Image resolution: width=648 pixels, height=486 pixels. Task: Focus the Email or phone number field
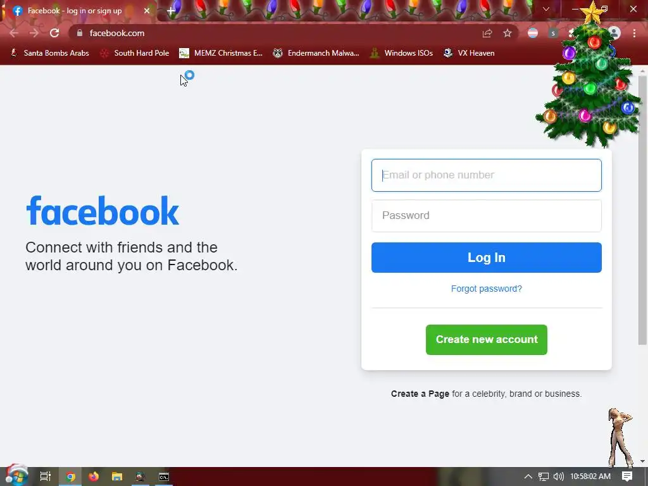pyautogui.click(x=487, y=175)
